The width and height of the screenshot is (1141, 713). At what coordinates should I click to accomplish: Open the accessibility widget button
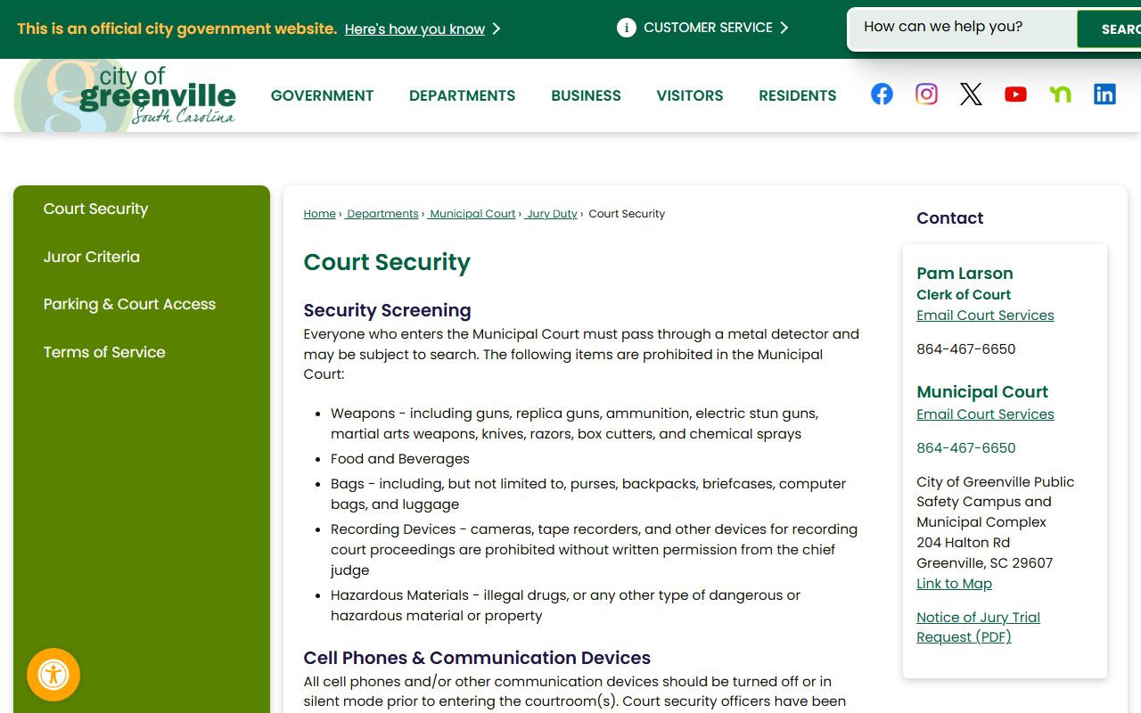point(53,675)
